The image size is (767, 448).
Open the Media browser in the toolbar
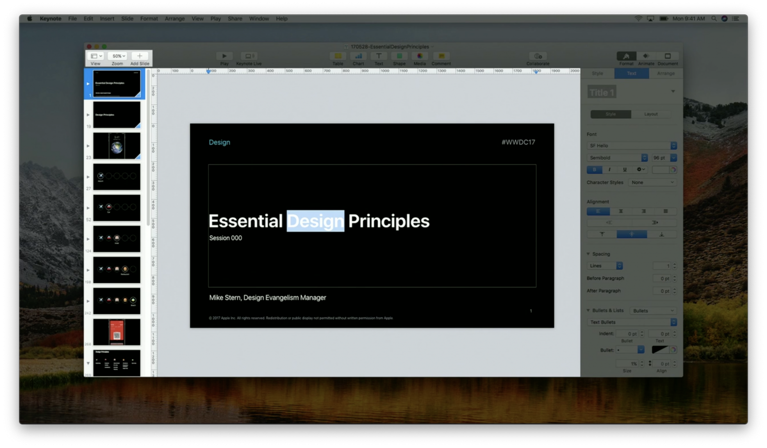(x=420, y=56)
